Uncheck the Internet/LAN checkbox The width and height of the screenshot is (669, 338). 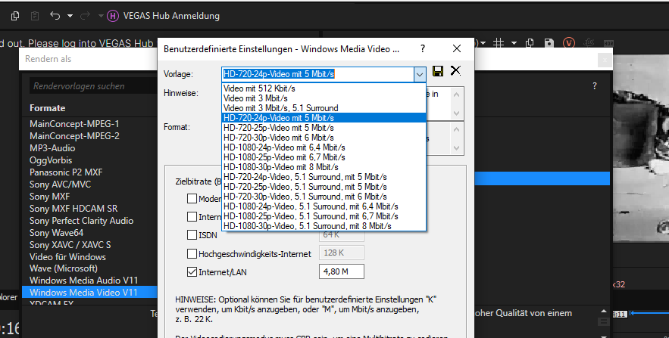(192, 272)
